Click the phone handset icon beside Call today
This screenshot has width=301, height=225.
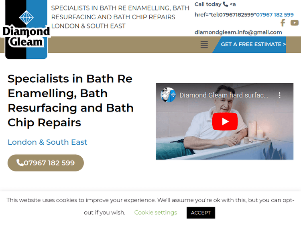[226, 4]
